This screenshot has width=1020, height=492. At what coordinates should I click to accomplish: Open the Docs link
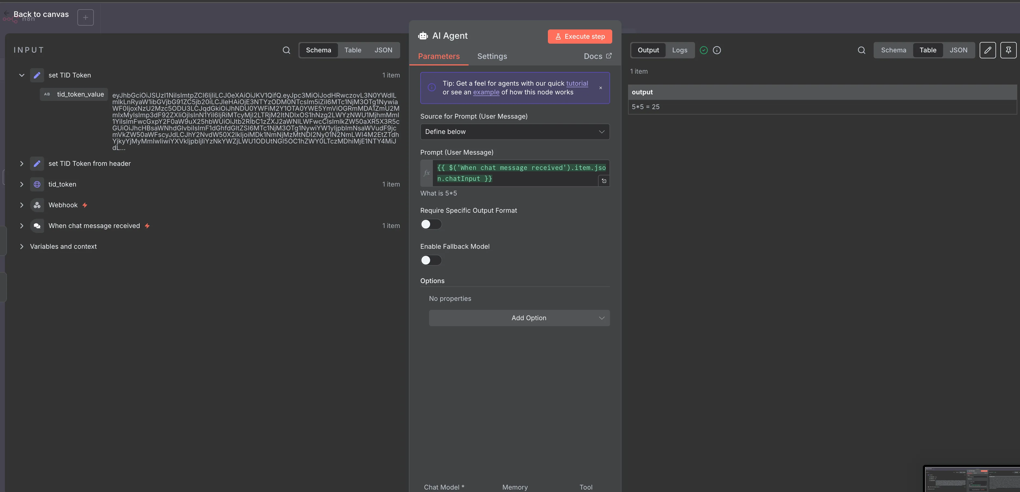(597, 56)
